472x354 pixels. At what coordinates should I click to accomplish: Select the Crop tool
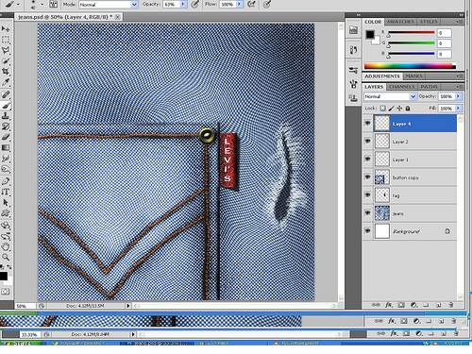pos(6,72)
